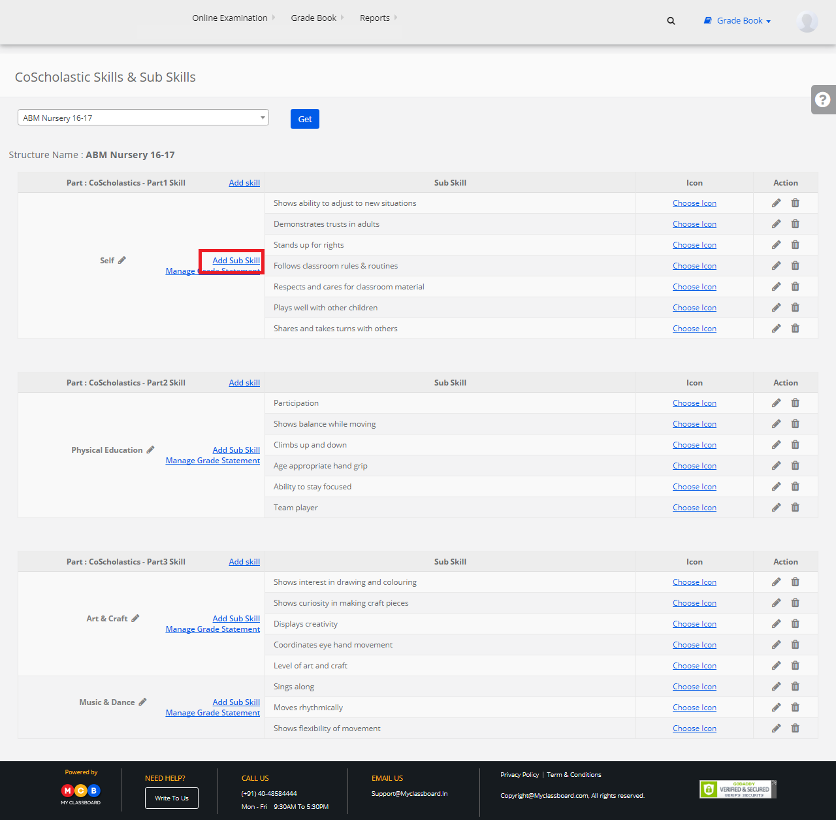Image resolution: width=836 pixels, height=820 pixels.
Task: Delete 'Shows curiosity in making craft pieces' row
Action: click(x=795, y=603)
